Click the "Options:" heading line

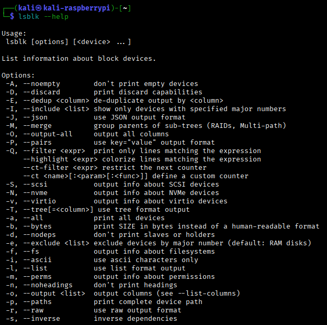point(18,75)
